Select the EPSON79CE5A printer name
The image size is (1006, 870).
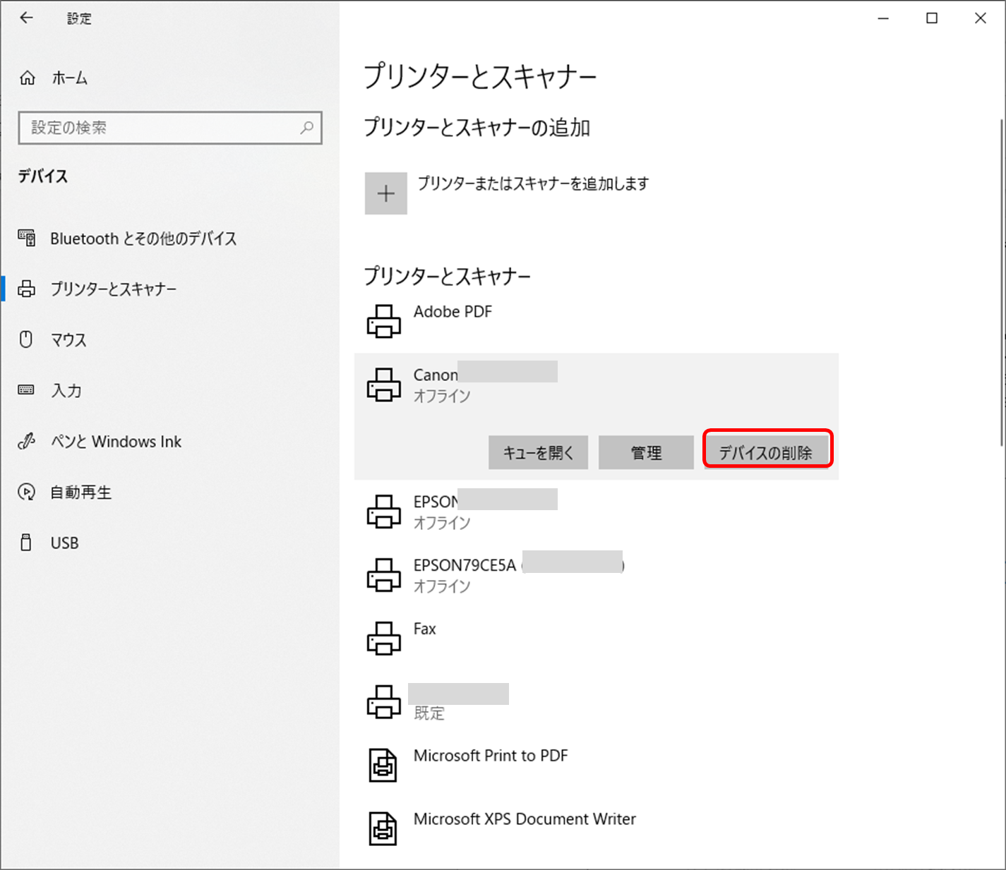[465, 565]
